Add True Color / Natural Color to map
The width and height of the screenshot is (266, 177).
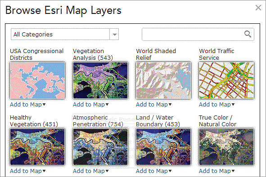[216, 171]
